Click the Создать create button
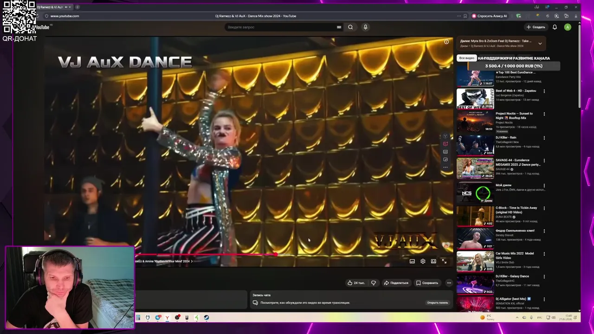The height and width of the screenshot is (334, 594). [x=536, y=27]
